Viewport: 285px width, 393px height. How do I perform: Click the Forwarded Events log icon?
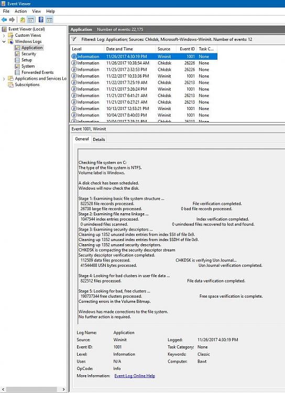pyautogui.click(x=17, y=72)
